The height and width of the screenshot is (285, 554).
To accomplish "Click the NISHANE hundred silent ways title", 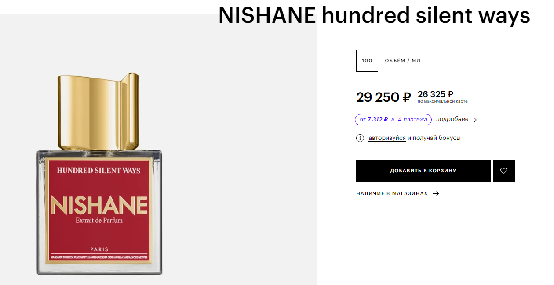I will (374, 16).
